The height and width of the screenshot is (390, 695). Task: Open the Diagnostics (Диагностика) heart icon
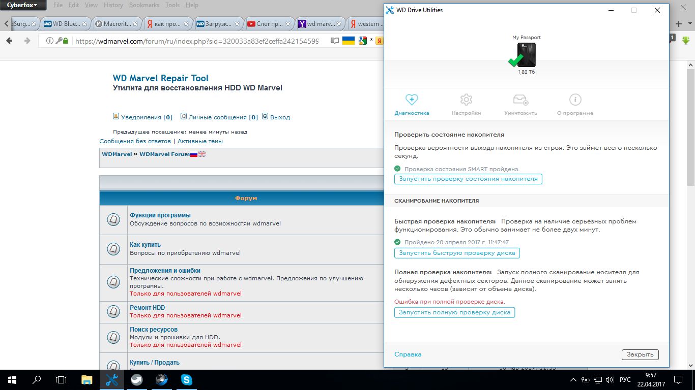pos(412,100)
